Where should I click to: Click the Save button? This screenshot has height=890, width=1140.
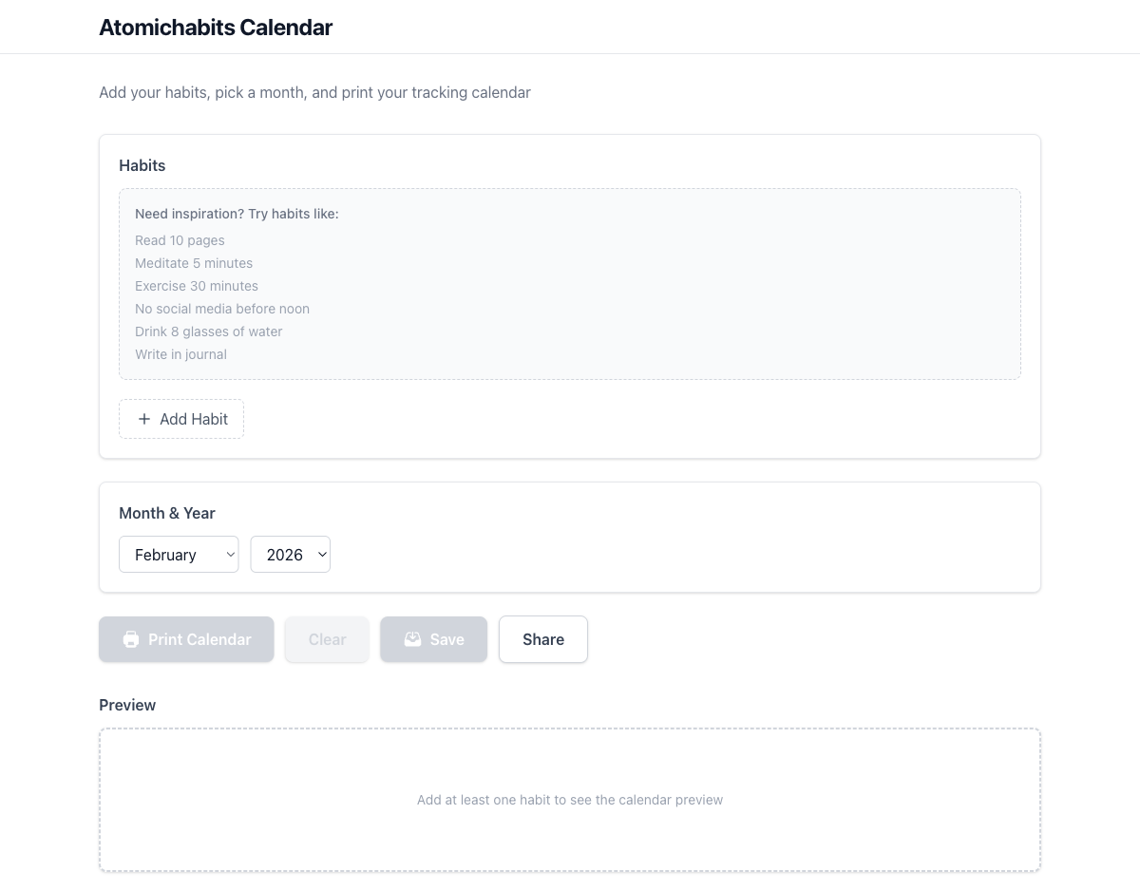point(433,639)
